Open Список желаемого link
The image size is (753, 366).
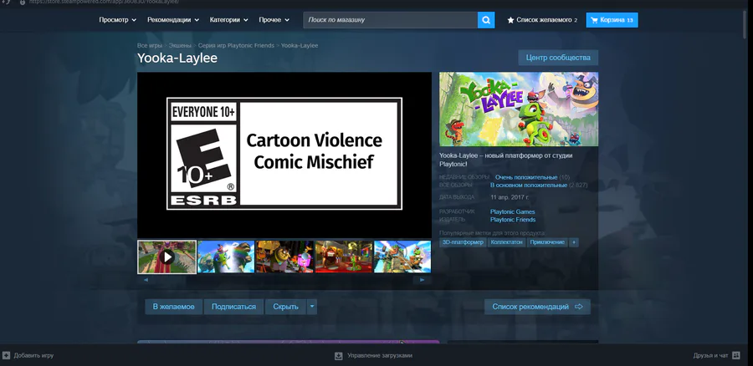542,20
